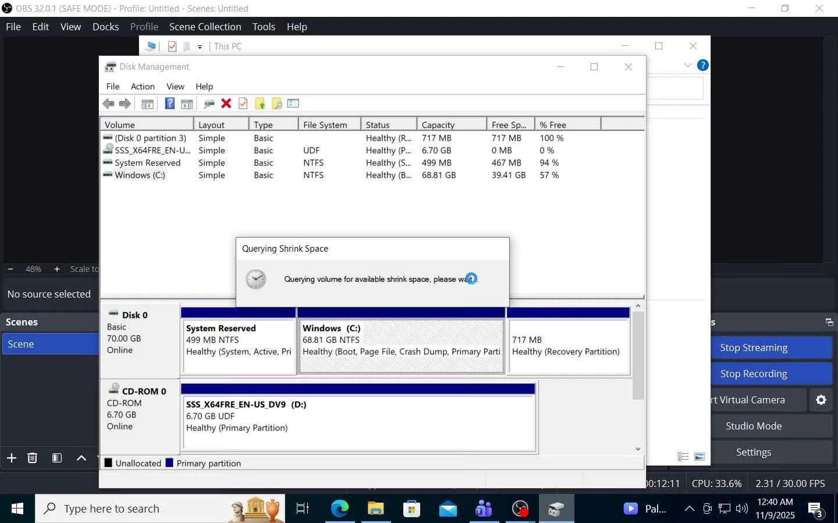Click the Properties checkmark icon in Disk Management toolbar
This screenshot has width=838, height=523.
pyautogui.click(x=243, y=103)
